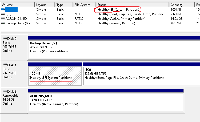Image resolution: width=200 pixels, height=122 pixels.
Task: Click the circled EFI System Partition status text
Action: pyautogui.click(x=118, y=10)
